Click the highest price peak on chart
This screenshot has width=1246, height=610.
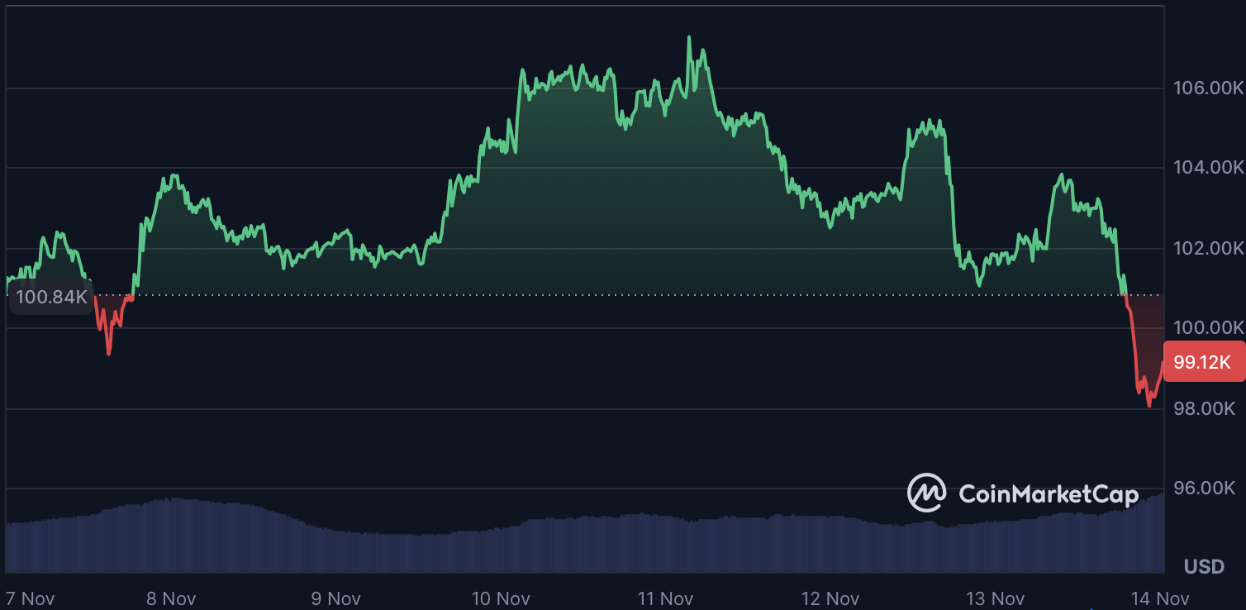coord(689,37)
